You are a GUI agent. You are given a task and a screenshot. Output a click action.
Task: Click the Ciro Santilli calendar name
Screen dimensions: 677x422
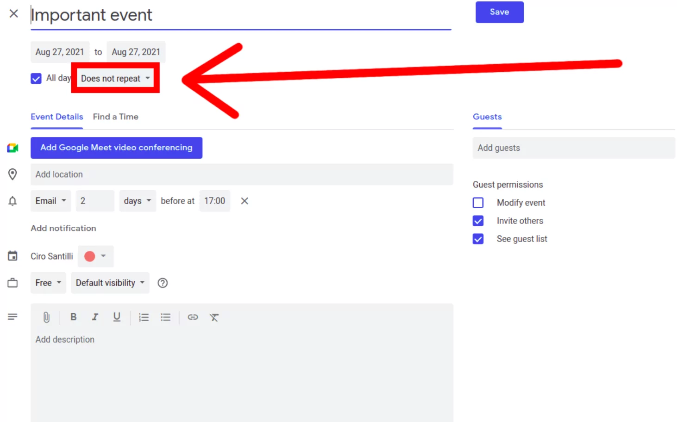(52, 256)
